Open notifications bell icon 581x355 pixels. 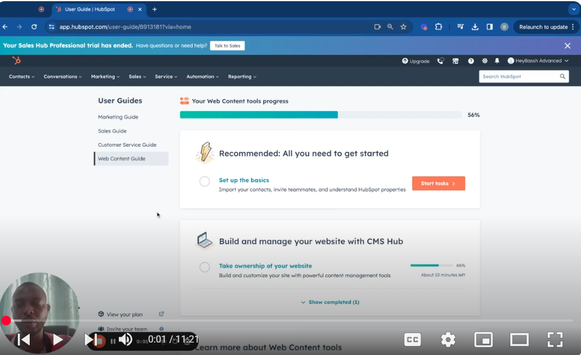(x=497, y=61)
